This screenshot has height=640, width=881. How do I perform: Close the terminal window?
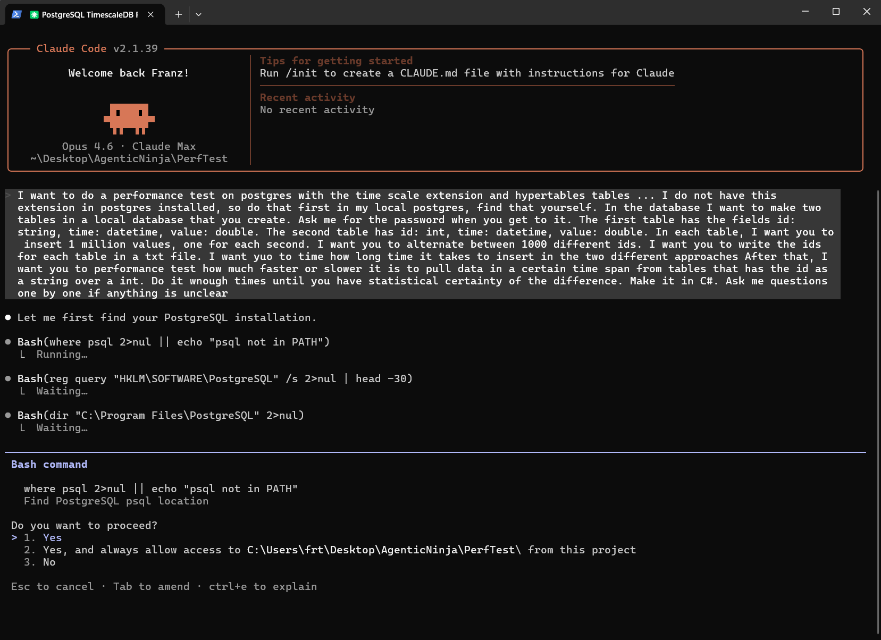point(867,11)
